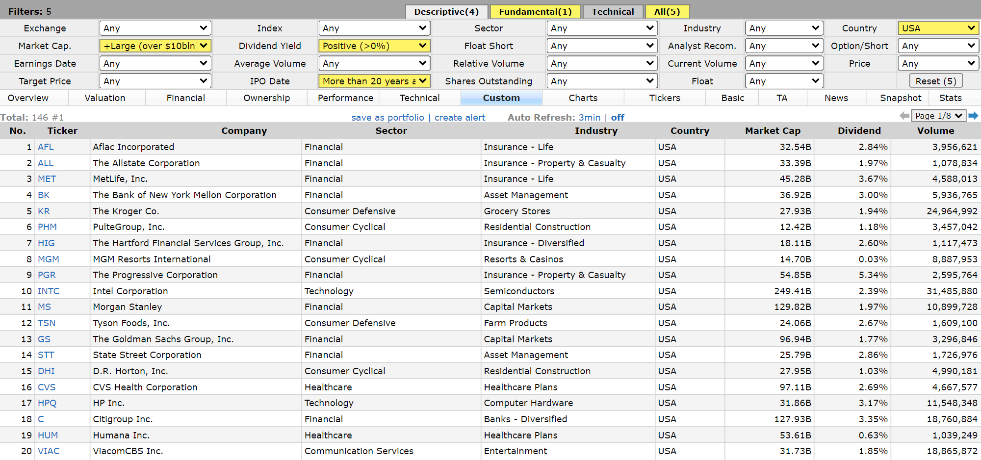Switch to Descriptive(4) filter tab
The width and height of the screenshot is (981, 460).
coord(446,12)
